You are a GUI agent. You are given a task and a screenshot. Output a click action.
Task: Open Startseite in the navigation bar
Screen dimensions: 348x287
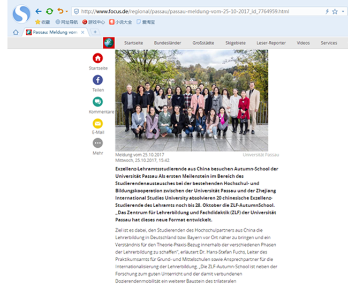[133, 43]
